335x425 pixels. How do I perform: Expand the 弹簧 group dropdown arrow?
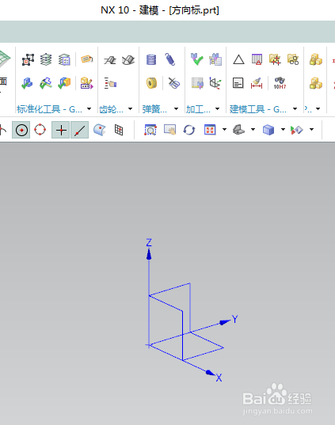[176, 109]
